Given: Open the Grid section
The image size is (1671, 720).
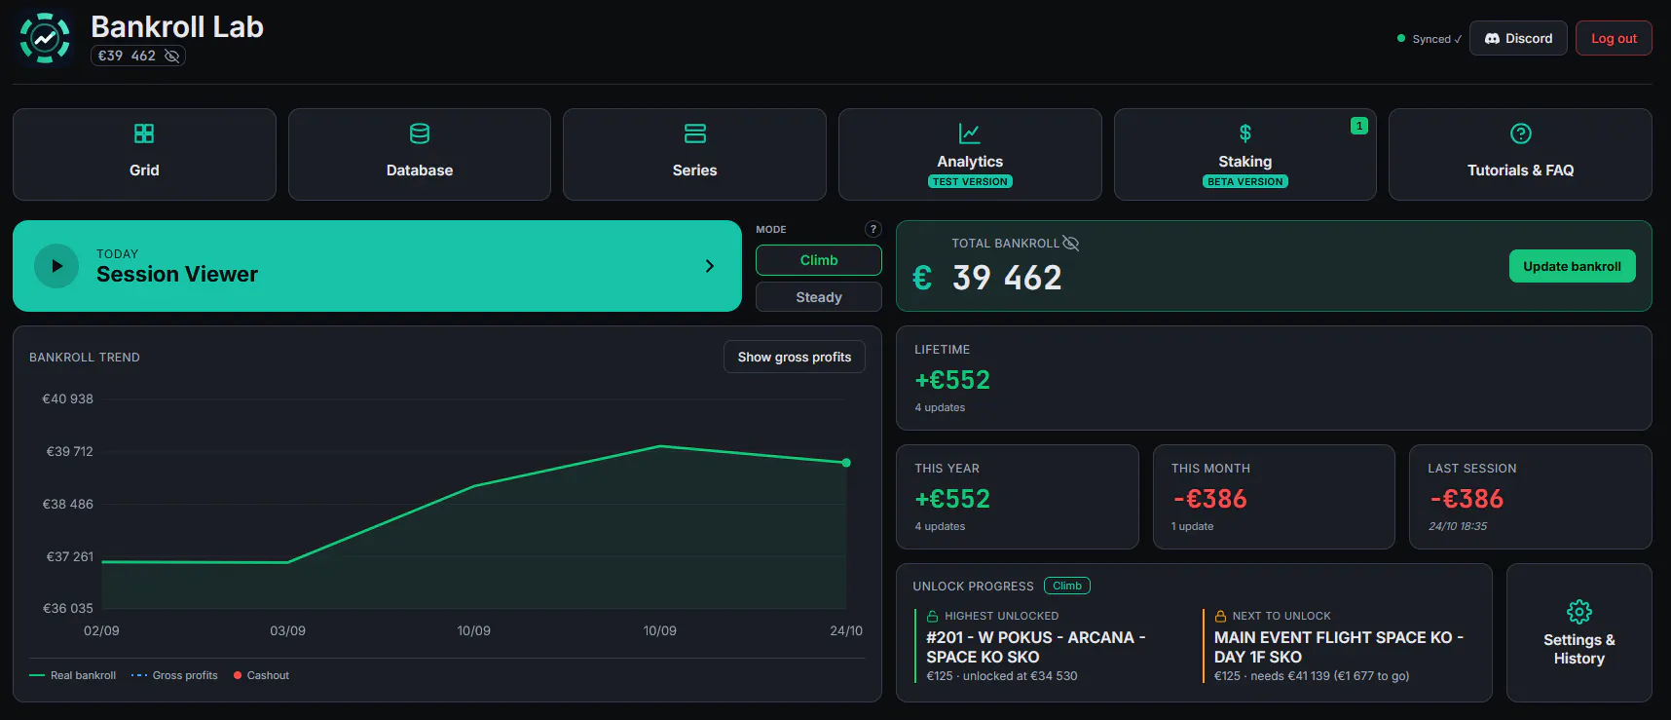Looking at the screenshot, I should point(144,154).
